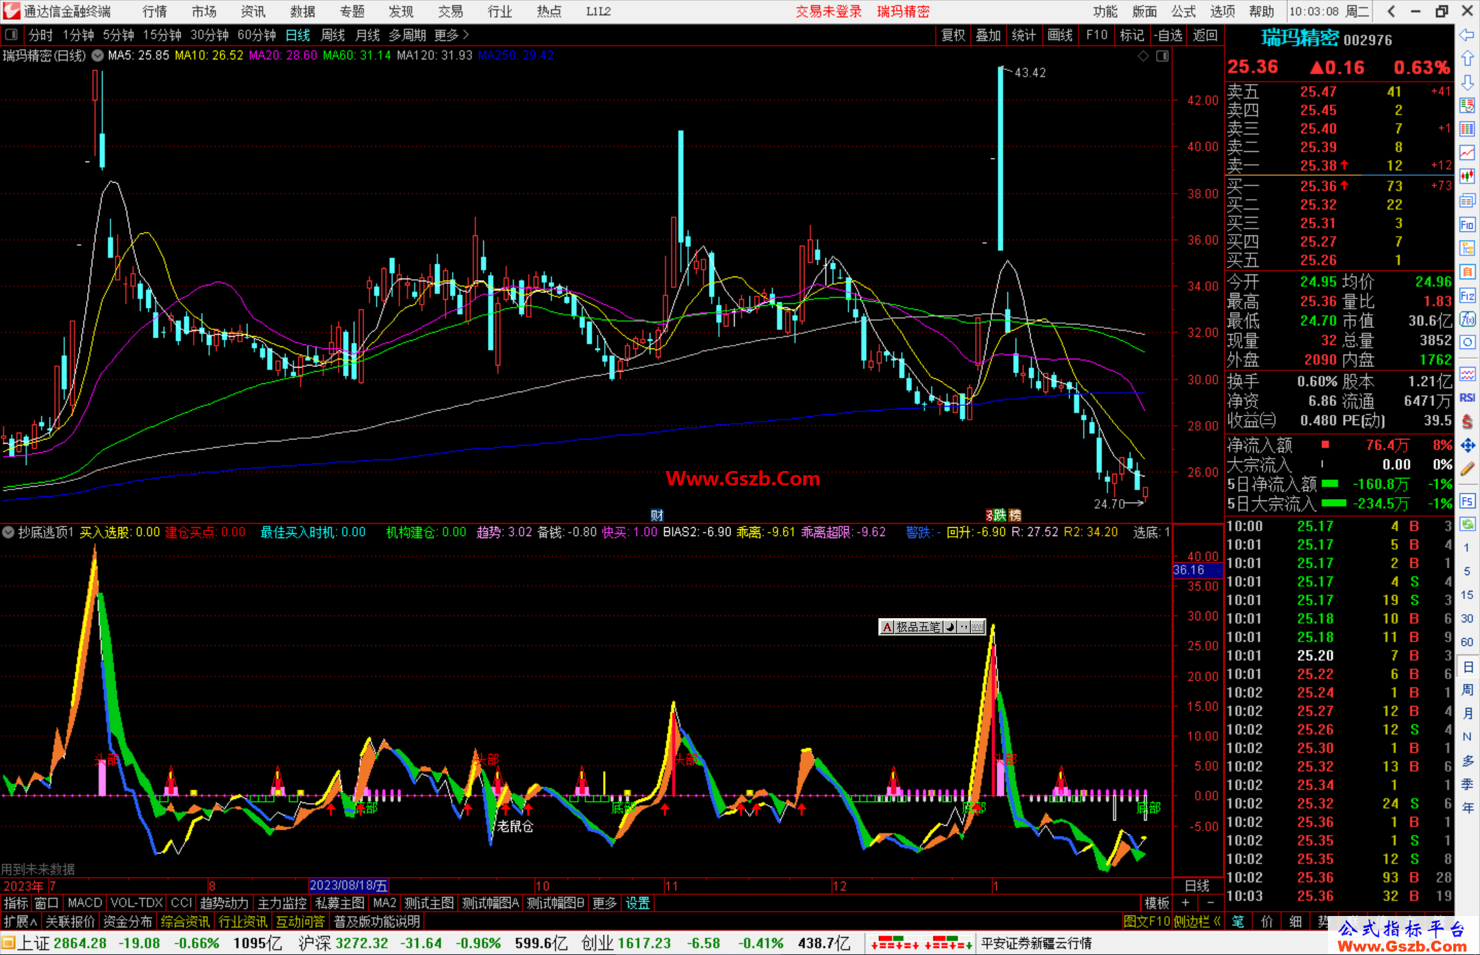The width and height of the screenshot is (1480, 955).
Task: Open the 交易 menu
Action: click(450, 11)
